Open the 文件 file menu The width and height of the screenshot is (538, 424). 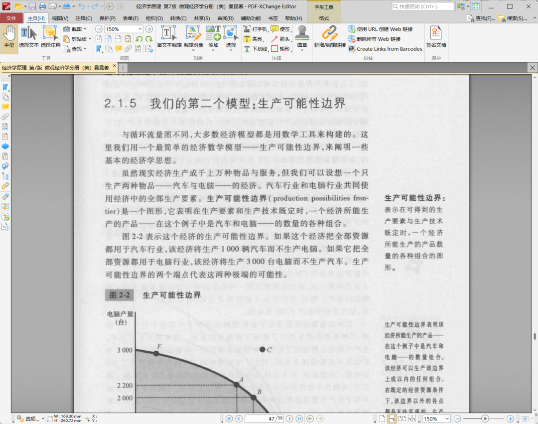tap(11, 18)
